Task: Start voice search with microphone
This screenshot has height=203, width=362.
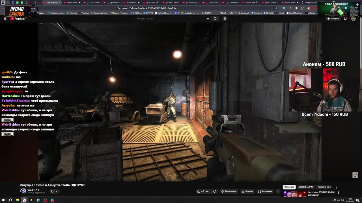Action: (225, 19)
